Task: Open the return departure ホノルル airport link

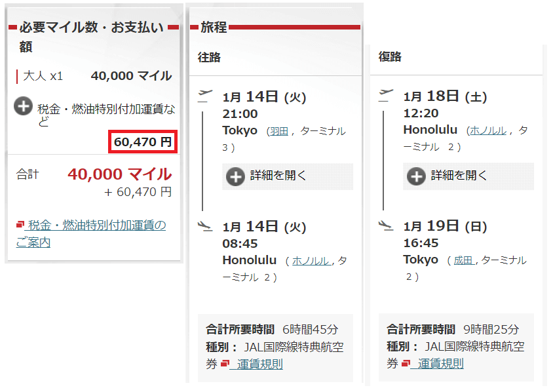Action: pos(488,130)
